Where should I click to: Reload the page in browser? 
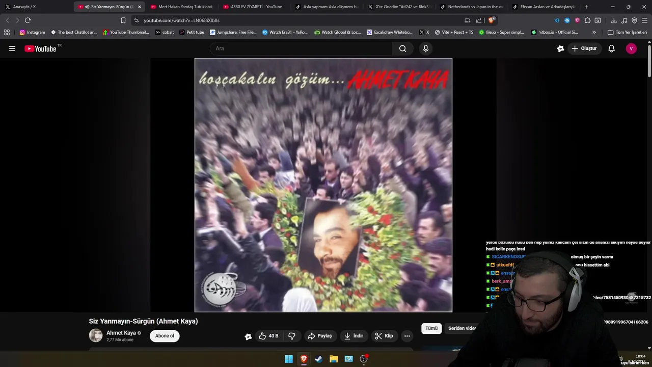tap(28, 20)
